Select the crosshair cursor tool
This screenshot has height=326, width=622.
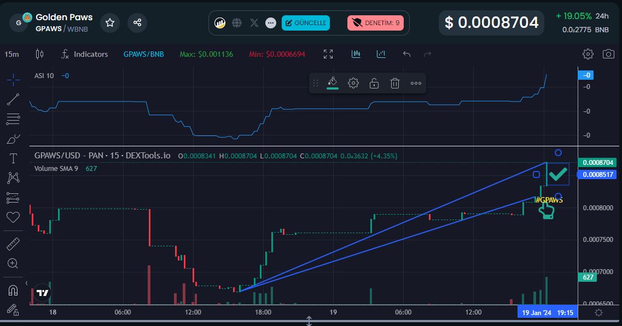[x=13, y=80]
